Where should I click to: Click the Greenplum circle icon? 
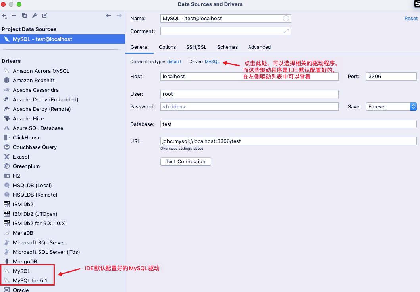pos(7,166)
